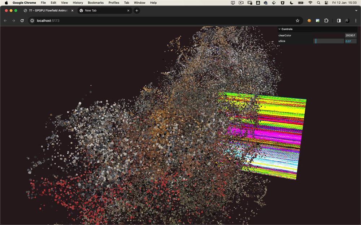Open the History menu
The height and width of the screenshot is (225, 361).
pos(78,3)
